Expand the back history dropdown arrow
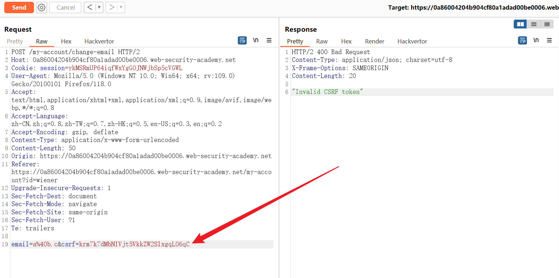The width and height of the screenshot is (559, 278). [99, 7]
